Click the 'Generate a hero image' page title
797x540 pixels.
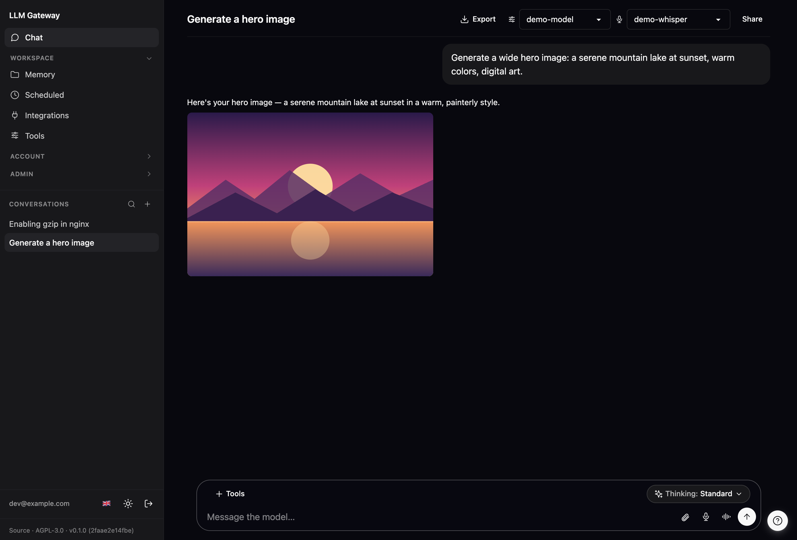241,19
